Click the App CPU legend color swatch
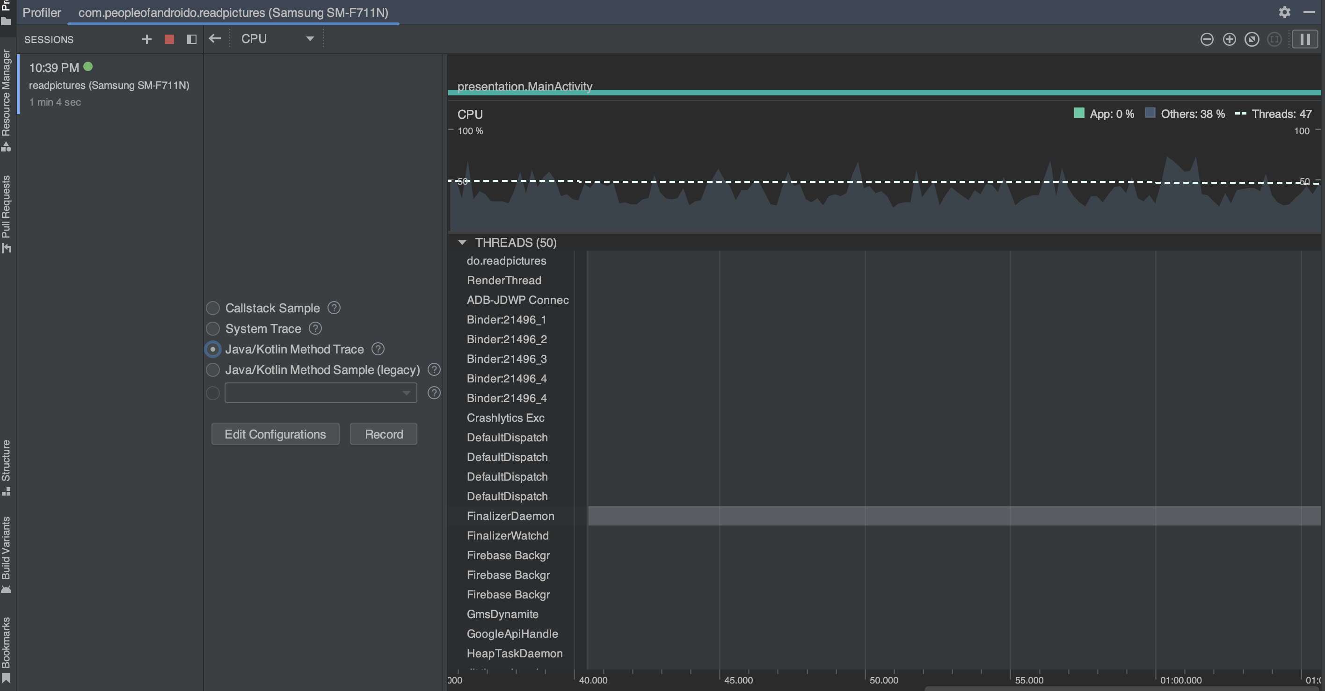Viewport: 1325px width, 691px height. click(x=1079, y=113)
